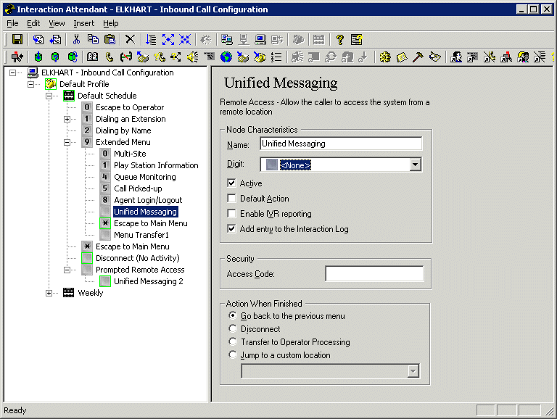Select the Disconnect radio button

pyautogui.click(x=233, y=329)
